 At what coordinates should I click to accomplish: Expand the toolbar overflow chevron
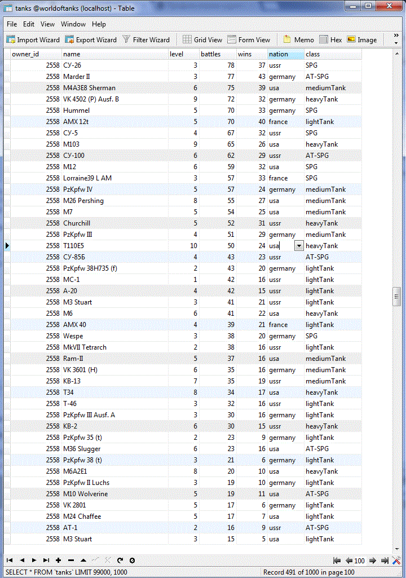(396, 36)
